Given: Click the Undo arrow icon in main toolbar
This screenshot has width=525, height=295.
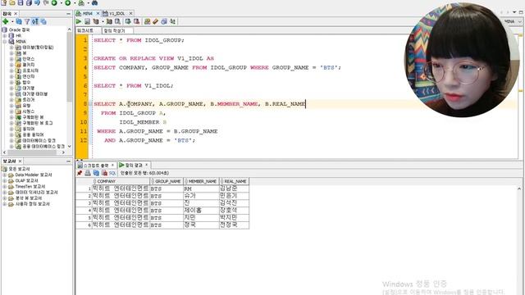Looking at the screenshot, I should [x=37, y=2].
